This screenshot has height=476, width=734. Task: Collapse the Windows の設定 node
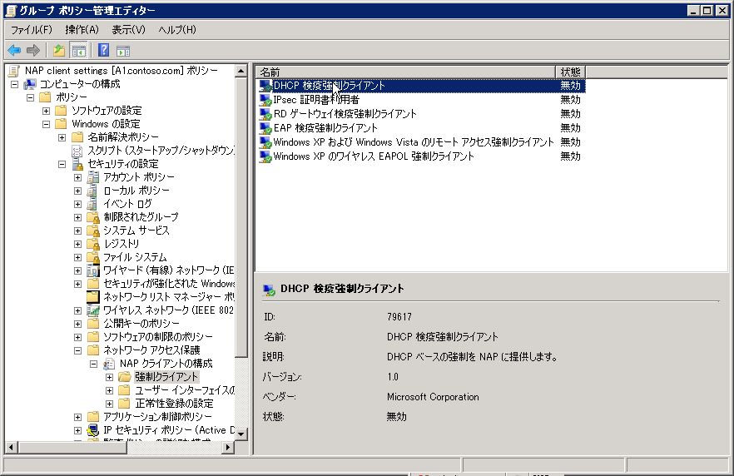click(47, 125)
